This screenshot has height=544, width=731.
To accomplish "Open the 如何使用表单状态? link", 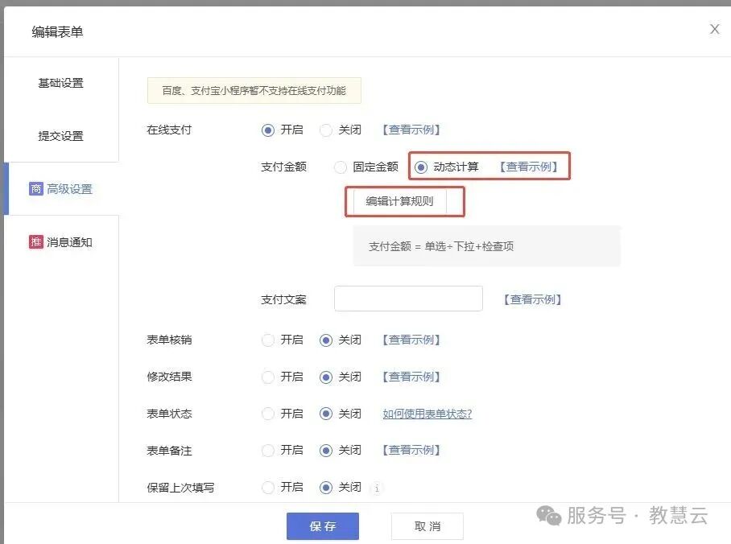I will point(427,414).
